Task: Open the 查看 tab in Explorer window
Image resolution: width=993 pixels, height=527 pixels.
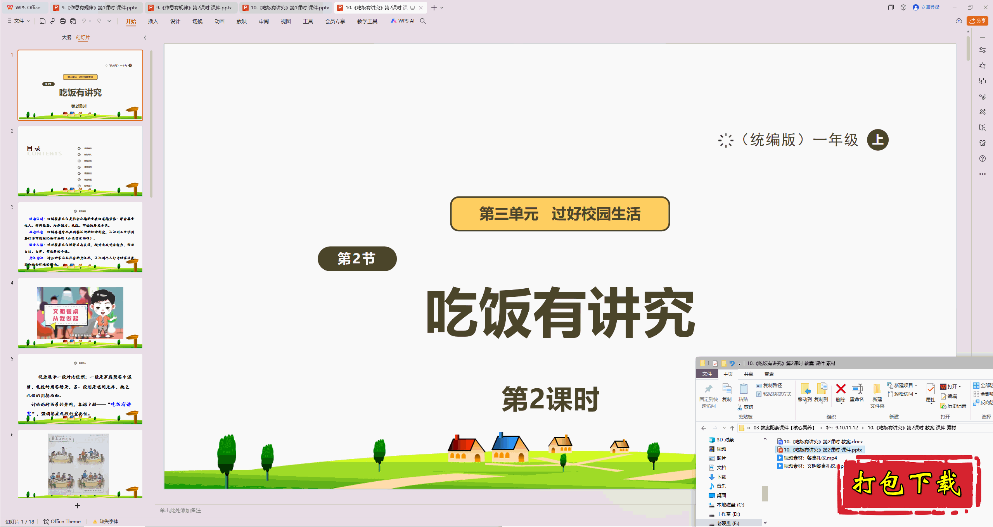Action: point(769,374)
